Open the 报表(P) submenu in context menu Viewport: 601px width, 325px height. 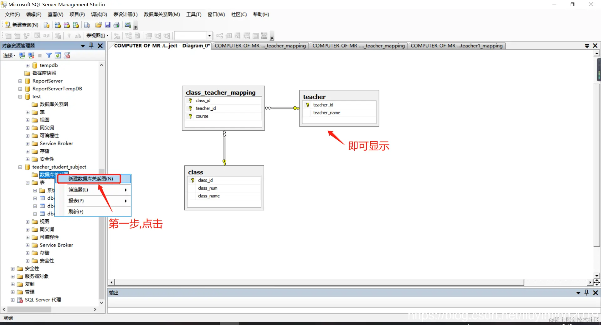(93, 201)
